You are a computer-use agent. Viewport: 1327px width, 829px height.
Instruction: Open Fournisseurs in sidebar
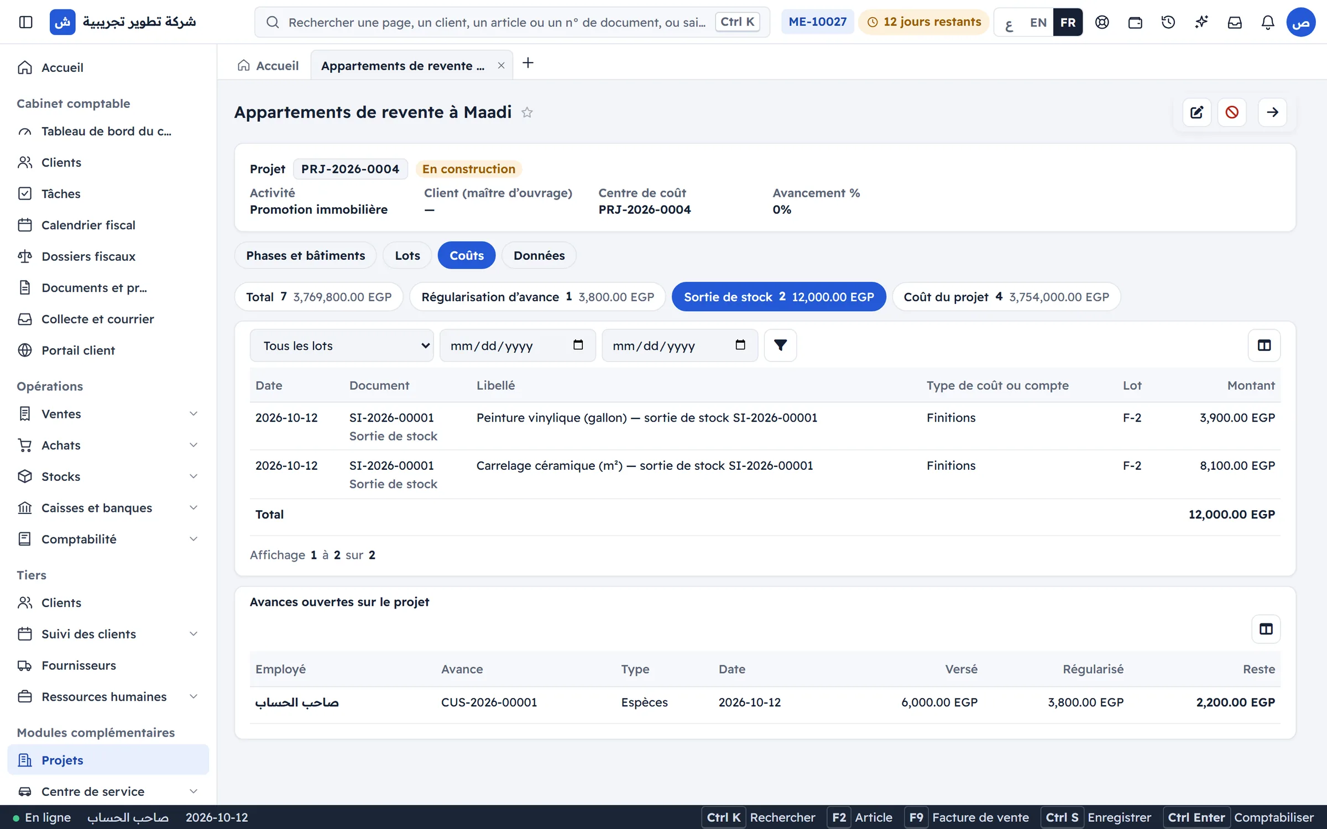108,665
